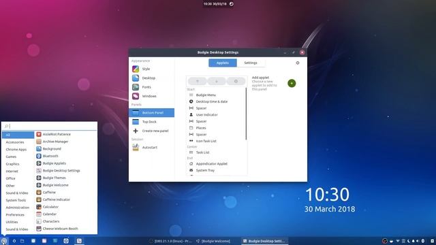Select Top Dock panel entry
Image resolution: width=436 pixels, height=245 pixels.
151,122
